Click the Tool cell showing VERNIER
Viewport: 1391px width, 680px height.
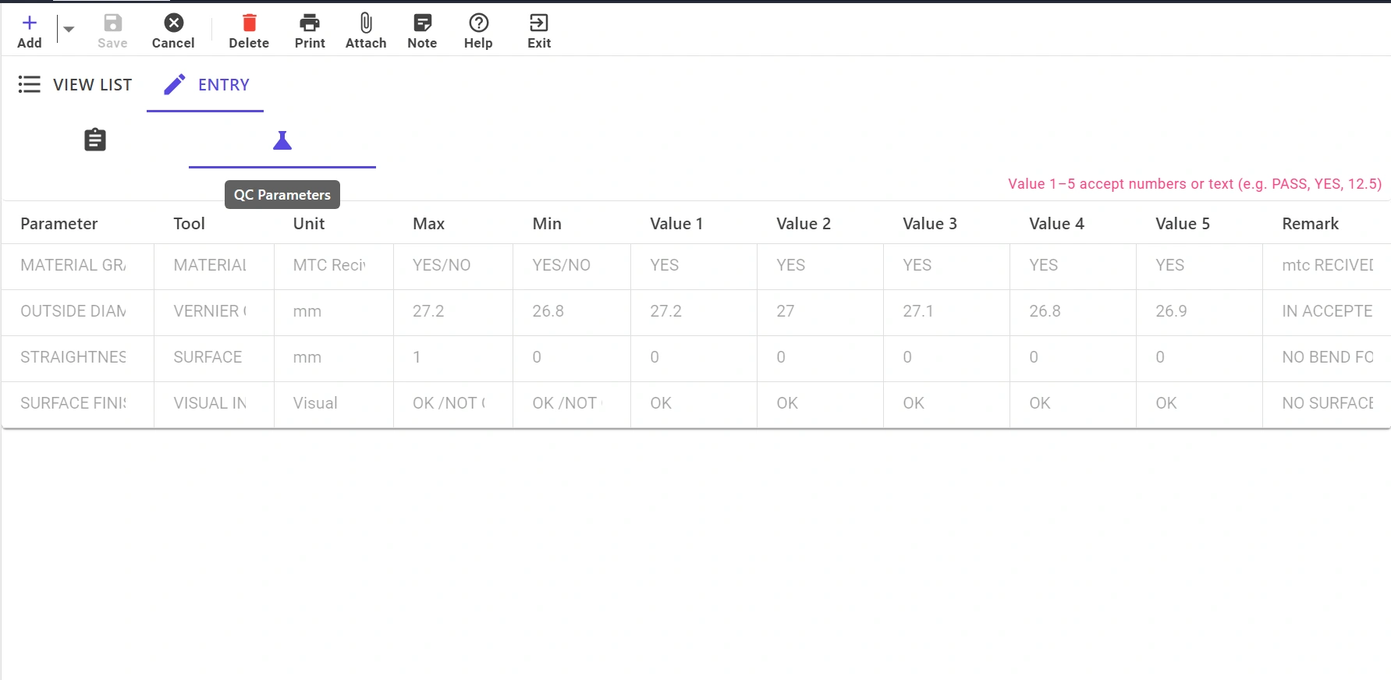click(214, 312)
